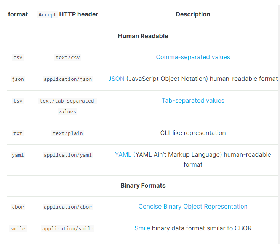Open the Tab-separated values link
Screen dimensions: 280x244
[193, 101]
